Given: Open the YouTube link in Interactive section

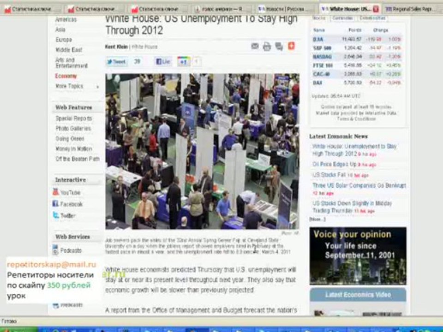Looking at the screenshot, I should pyautogui.click(x=66, y=193).
